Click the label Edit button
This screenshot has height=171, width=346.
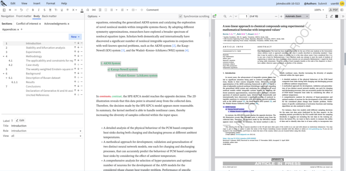pos(20,121)
